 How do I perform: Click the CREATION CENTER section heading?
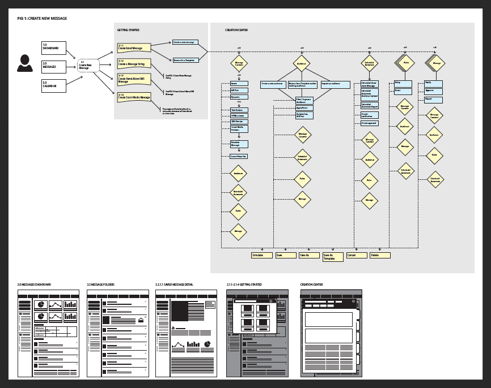(236, 30)
